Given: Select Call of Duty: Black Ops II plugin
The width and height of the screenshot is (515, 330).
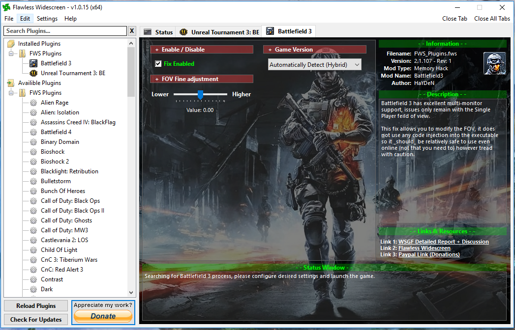Looking at the screenshot, I should click(72, 211).
